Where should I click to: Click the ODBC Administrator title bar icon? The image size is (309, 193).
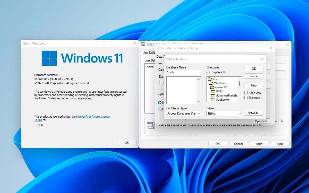coord(143,44)
